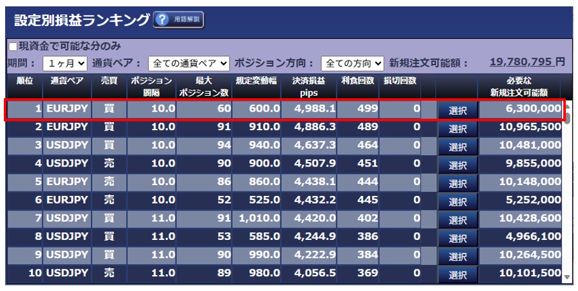Open the 期間 dropdown showing 1ヶ月

pyautogui.click(x=65, y=63)
